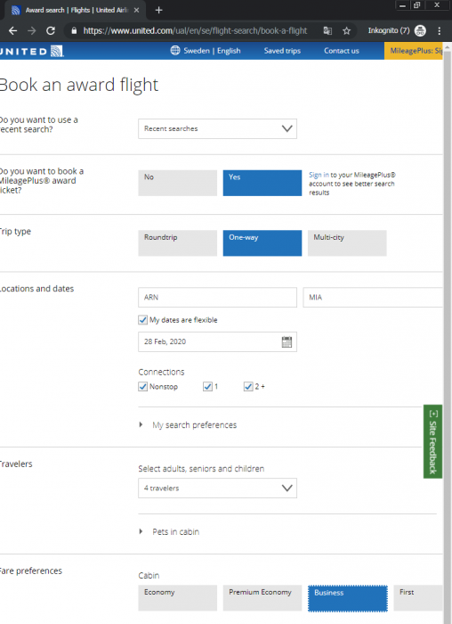452x624 pixels.
Task: Go back using the browser back arrow
Action: (12, 30)
